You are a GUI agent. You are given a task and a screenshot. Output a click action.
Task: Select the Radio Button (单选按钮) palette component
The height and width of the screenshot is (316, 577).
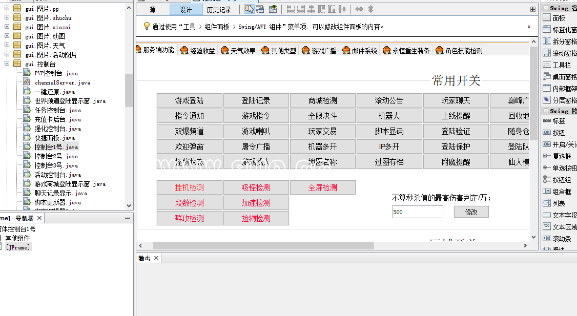[x=560, y=168]
